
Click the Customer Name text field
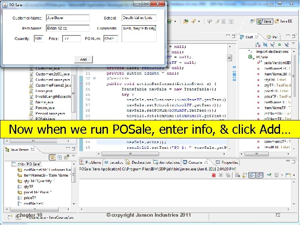click(x=67, y=18)
